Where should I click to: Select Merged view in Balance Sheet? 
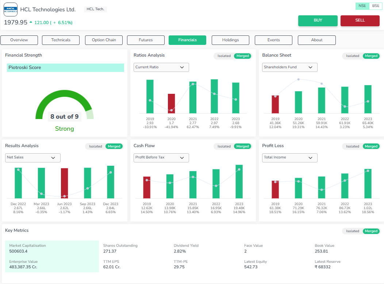371,56
